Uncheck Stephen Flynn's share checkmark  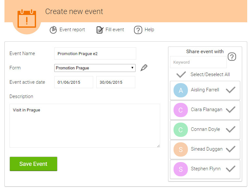[231, 169]
